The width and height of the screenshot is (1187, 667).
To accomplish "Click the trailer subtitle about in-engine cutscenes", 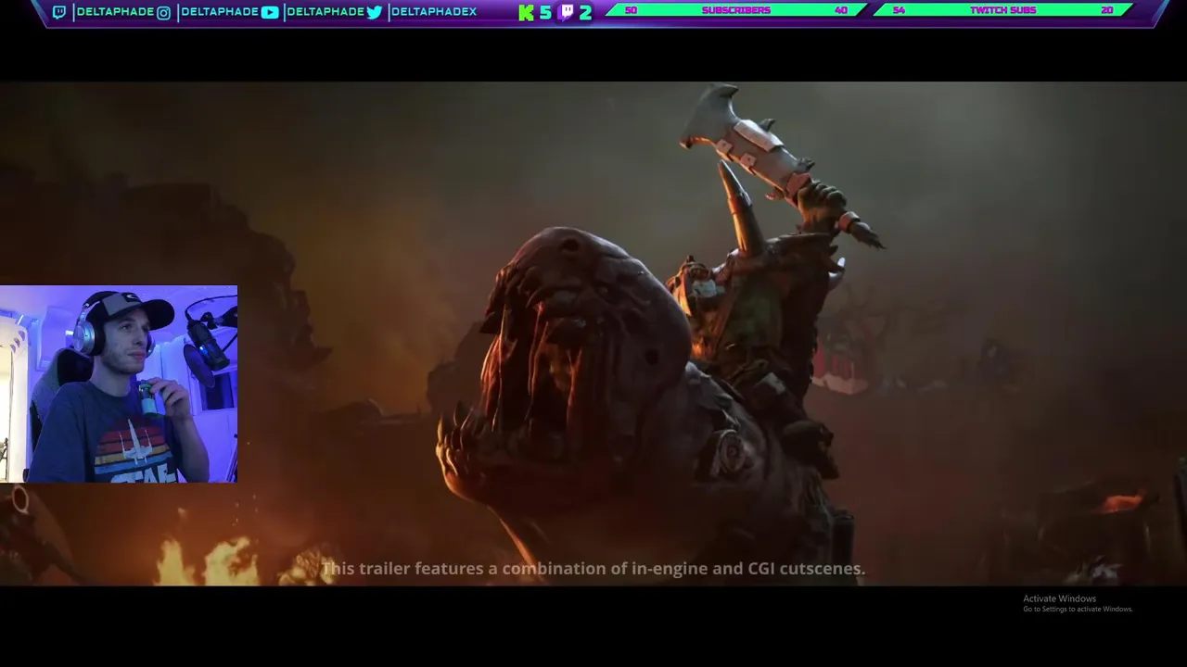I will click(x=593, y=569).
